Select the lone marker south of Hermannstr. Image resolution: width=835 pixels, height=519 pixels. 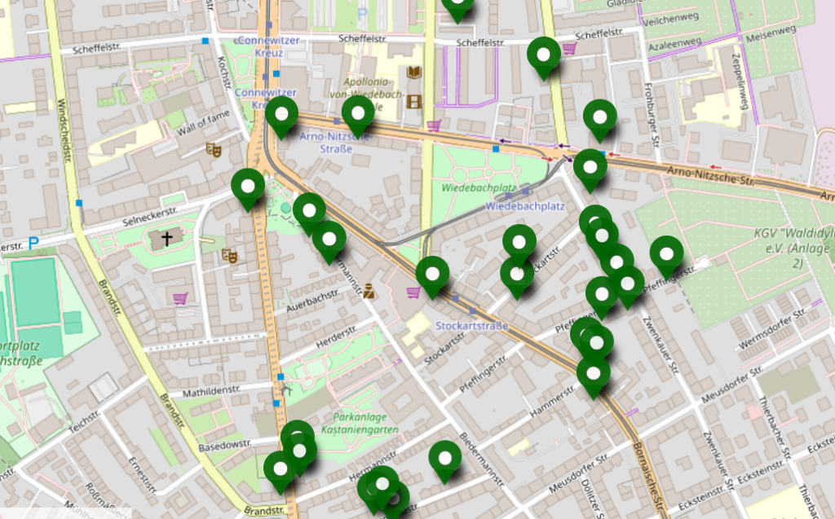[x=445, y=462]
